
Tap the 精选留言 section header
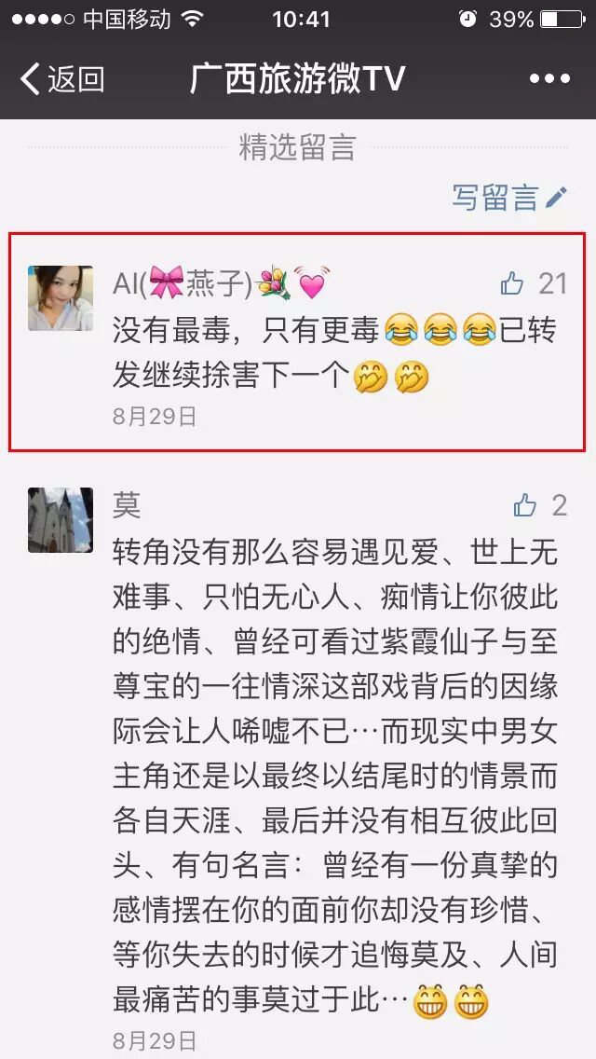[297, 147]
